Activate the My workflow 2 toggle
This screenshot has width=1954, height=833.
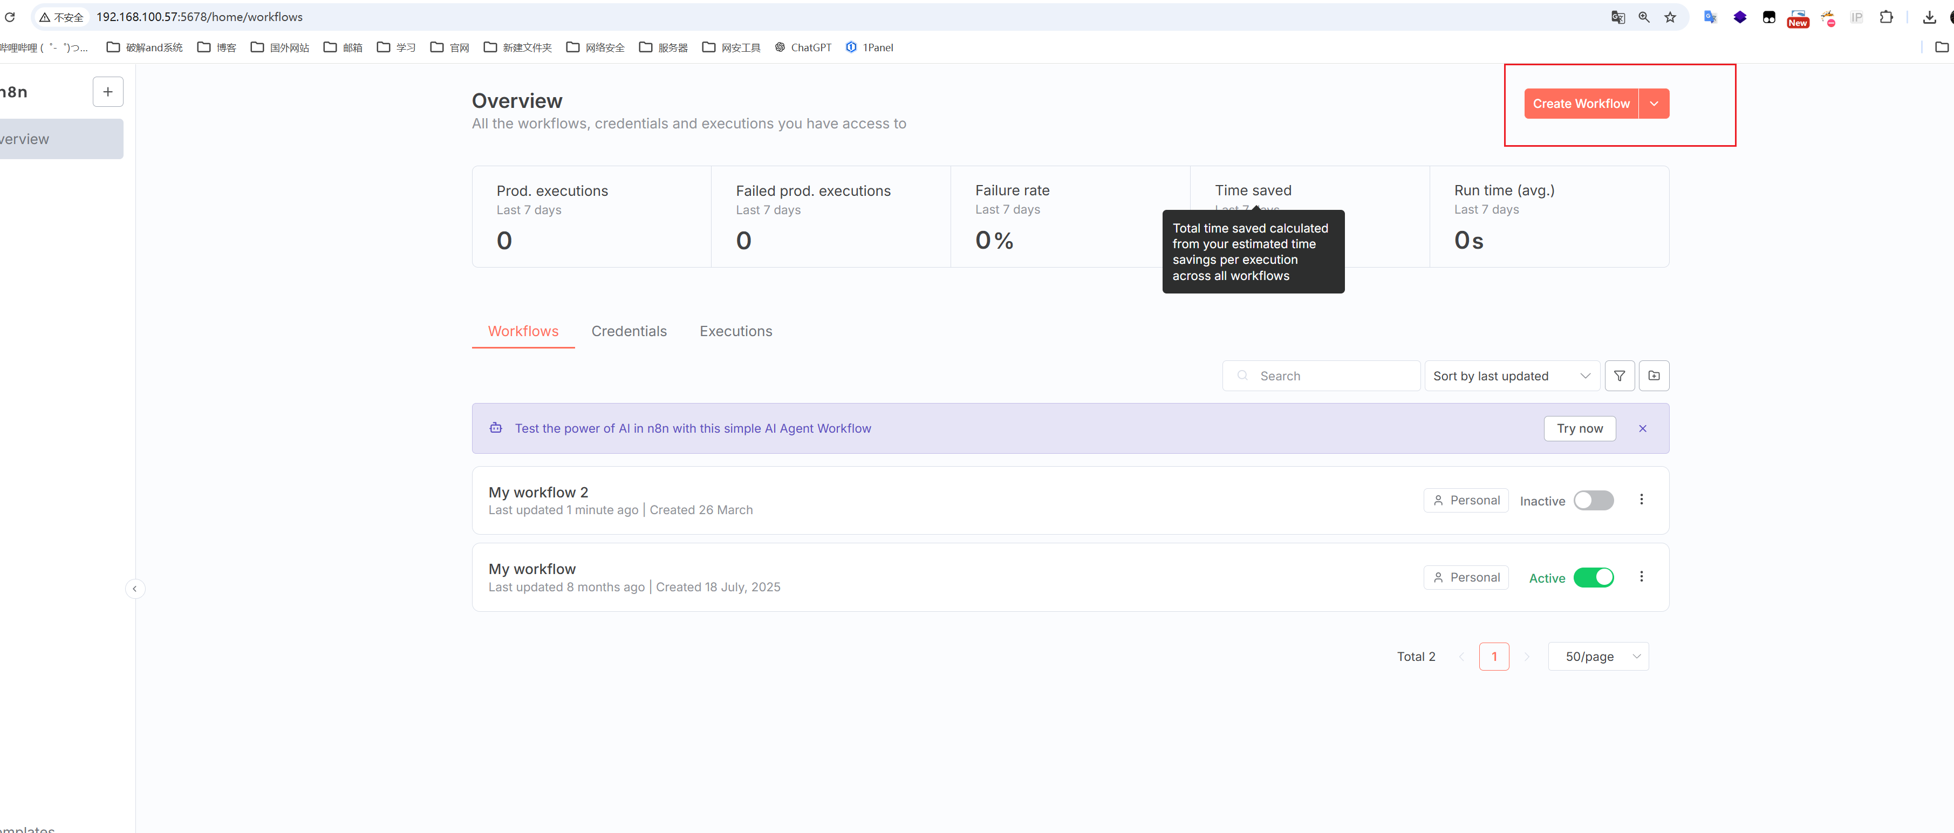(1593, 501)
